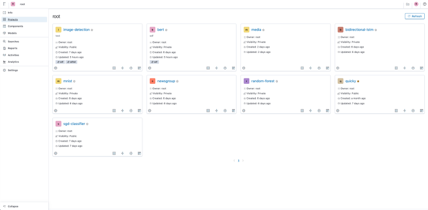Image resolution: width=428 pixels, height=210 pixels.
Task: Open the sgd-classifier project link
Action: click(x=74, y=124)
